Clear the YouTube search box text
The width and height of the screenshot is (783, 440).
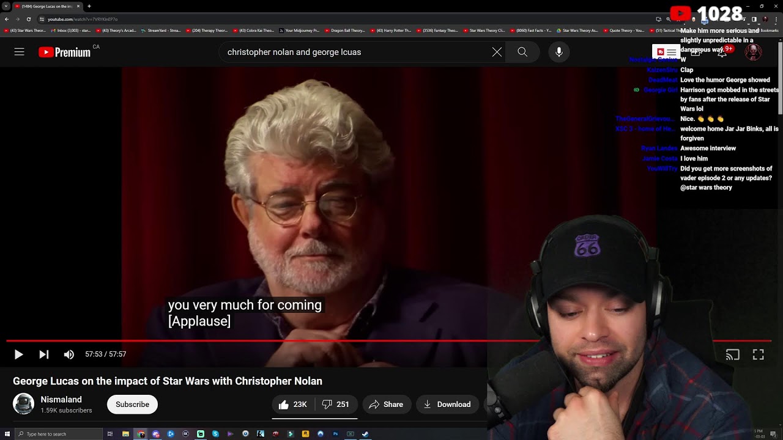(x=497, y=52)
